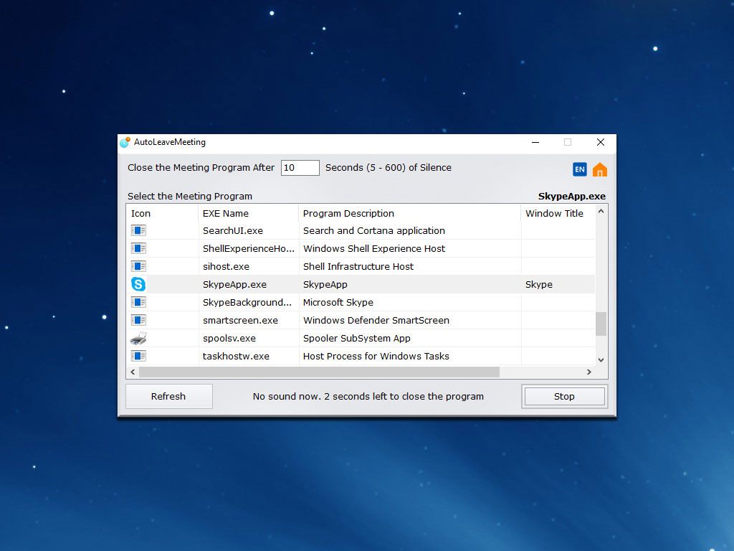Screen dimensions: 734x551
Task: Click the icon beside sihost.exe
Action: (138, 266)
